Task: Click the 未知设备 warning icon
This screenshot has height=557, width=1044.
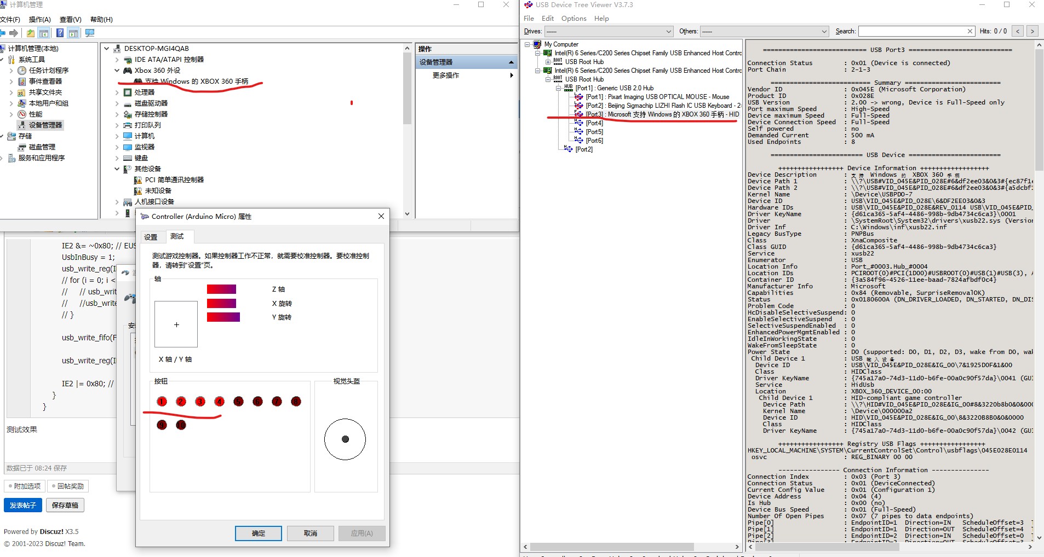Action: (x=138, y=191)
